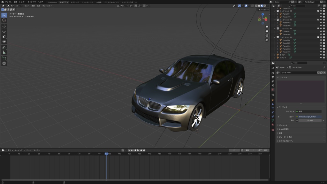
Task: Open the Output properties tab
Action: [x=273, y=77]
